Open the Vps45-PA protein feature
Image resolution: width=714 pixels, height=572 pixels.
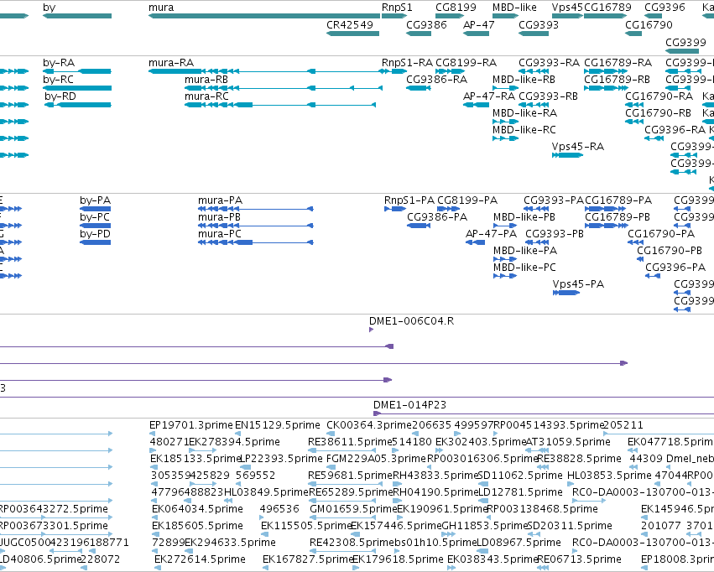pos(566,293)
